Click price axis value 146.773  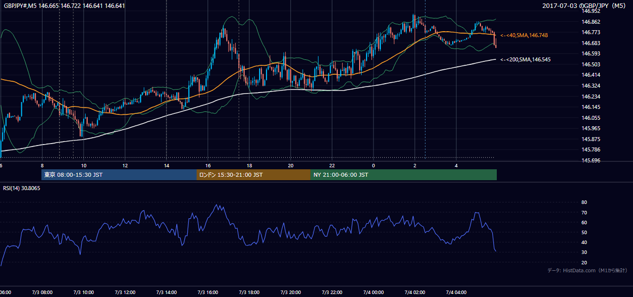590,32
